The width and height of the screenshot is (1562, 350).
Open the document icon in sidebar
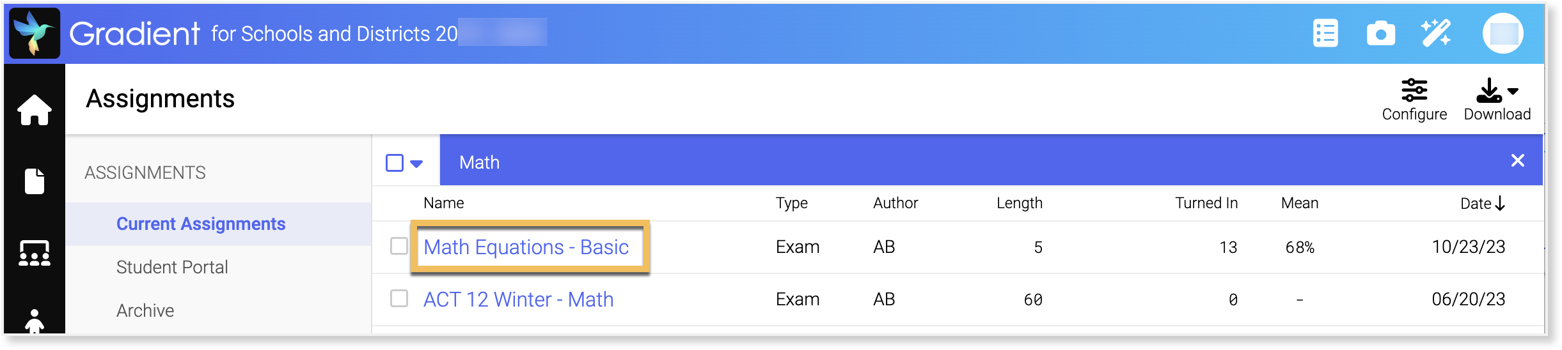[x=35, y=181]
